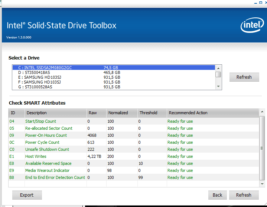Sort by Recommended Action column header
267x207 pixels.
[x=213, y=113]
